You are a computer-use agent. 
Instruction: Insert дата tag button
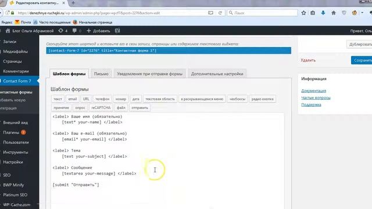tap(135, 99)
